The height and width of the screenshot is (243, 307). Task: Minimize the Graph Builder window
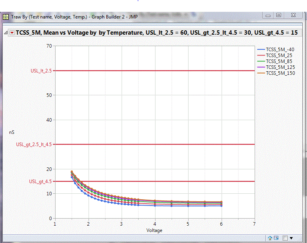(x=268, y=15)
